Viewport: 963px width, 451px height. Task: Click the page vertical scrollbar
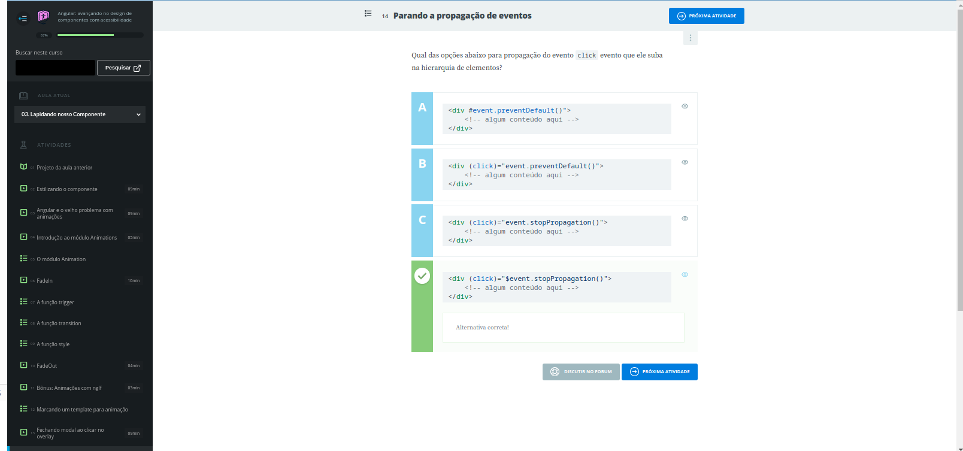(x=960, y=159)
